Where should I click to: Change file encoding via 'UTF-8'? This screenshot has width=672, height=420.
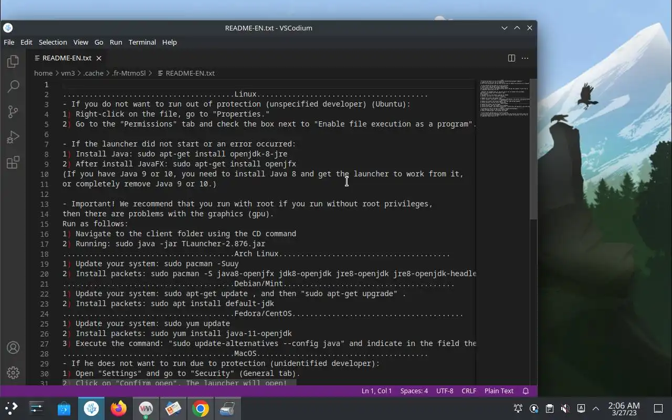[x=444, y=391]
